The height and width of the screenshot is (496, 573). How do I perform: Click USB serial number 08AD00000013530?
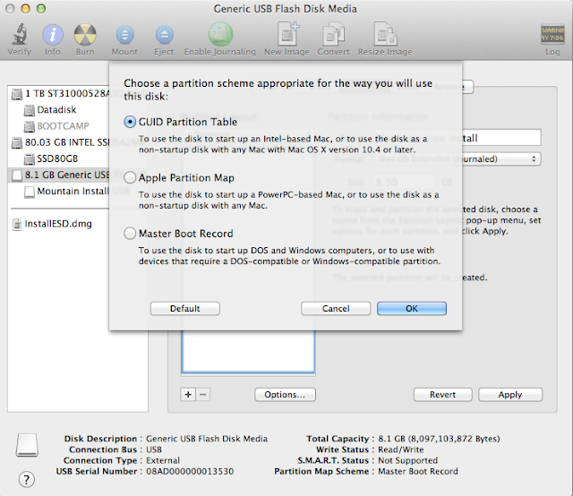190,472
